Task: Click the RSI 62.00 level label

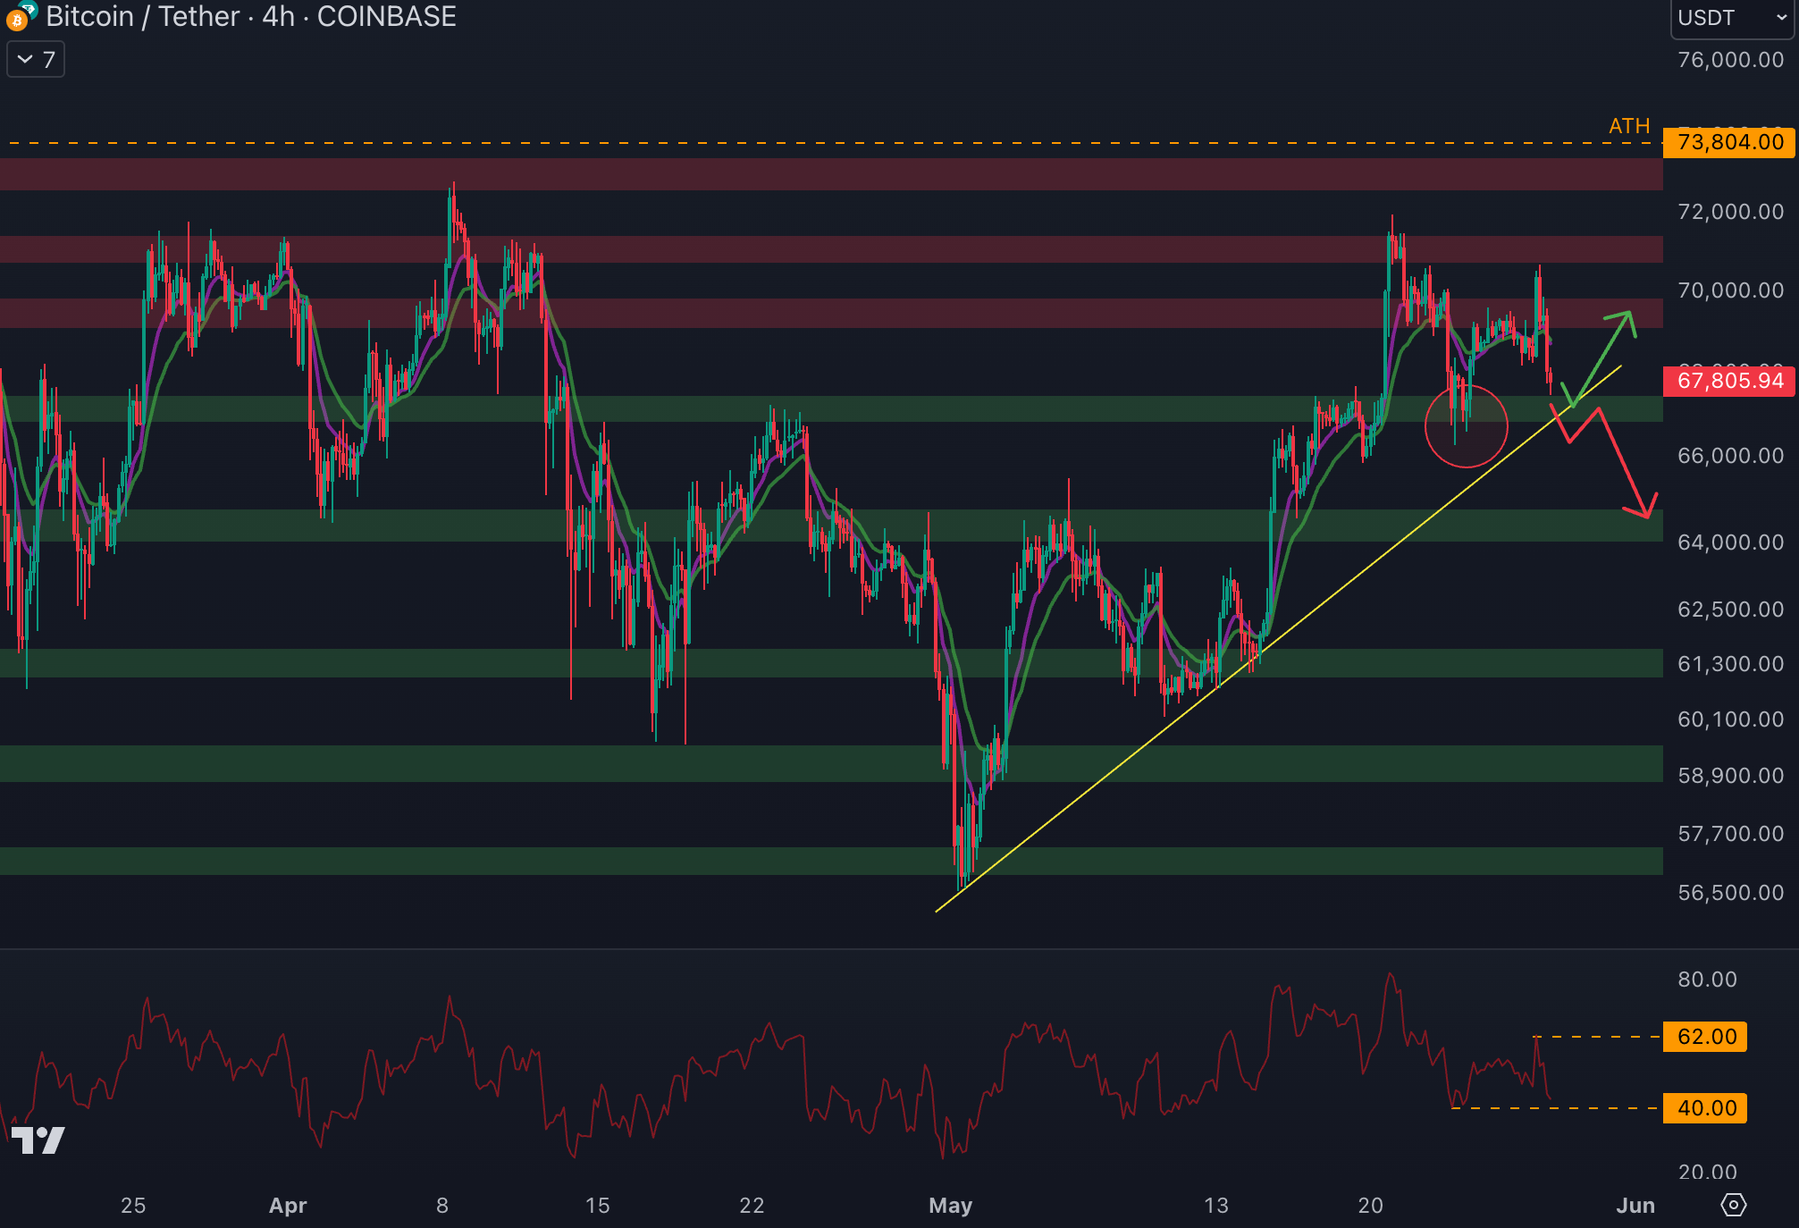Action: click(1706, 1037)
